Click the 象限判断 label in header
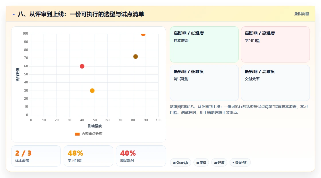Viewport: 321px width, 178px height. coord(302,14)
